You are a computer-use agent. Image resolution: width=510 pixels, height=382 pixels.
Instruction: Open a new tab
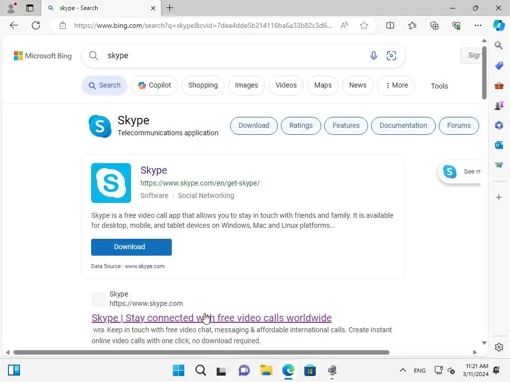tap(169, 8)
